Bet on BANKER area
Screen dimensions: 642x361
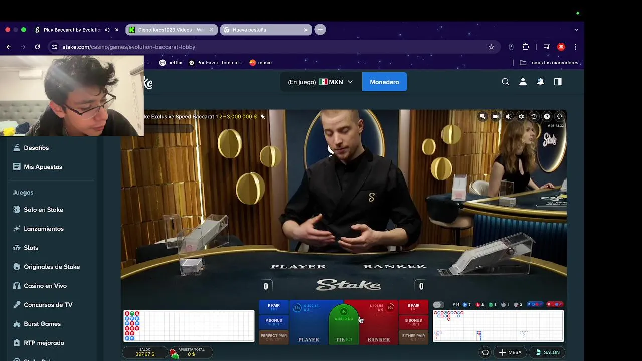point(379,323)
